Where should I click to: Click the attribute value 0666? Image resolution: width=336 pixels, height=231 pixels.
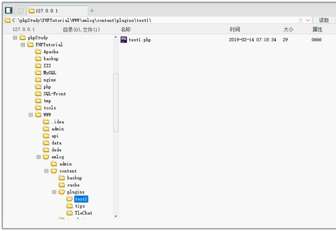tap(317, 40)
